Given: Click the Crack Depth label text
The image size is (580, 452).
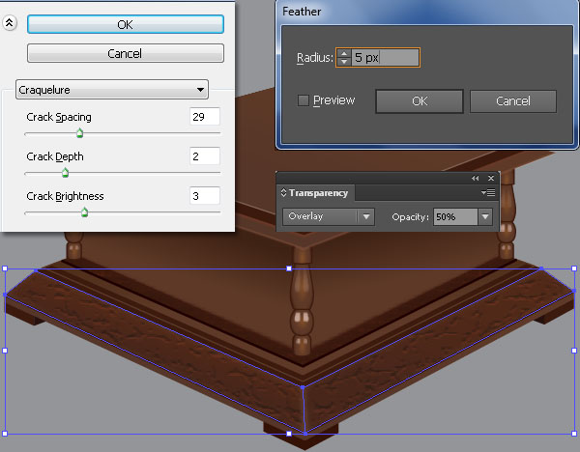Looking at the screenshot, I should (x=55, y=156).
